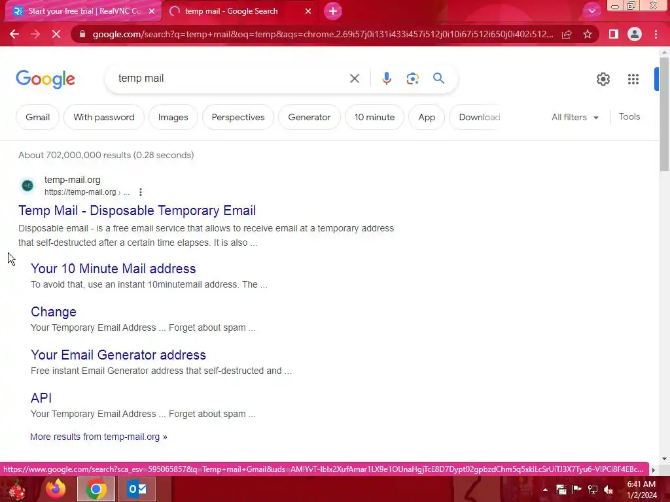Select the App filter chip
Viewport: 670px width, 502px height.
[x=427, y=117]
